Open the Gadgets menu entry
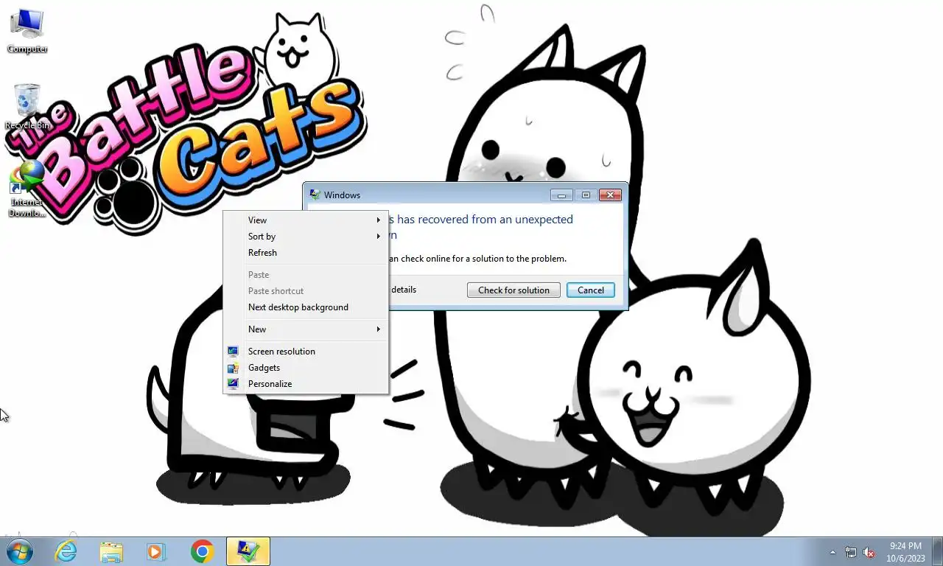 pyautogui.click(x=306, y=368)
